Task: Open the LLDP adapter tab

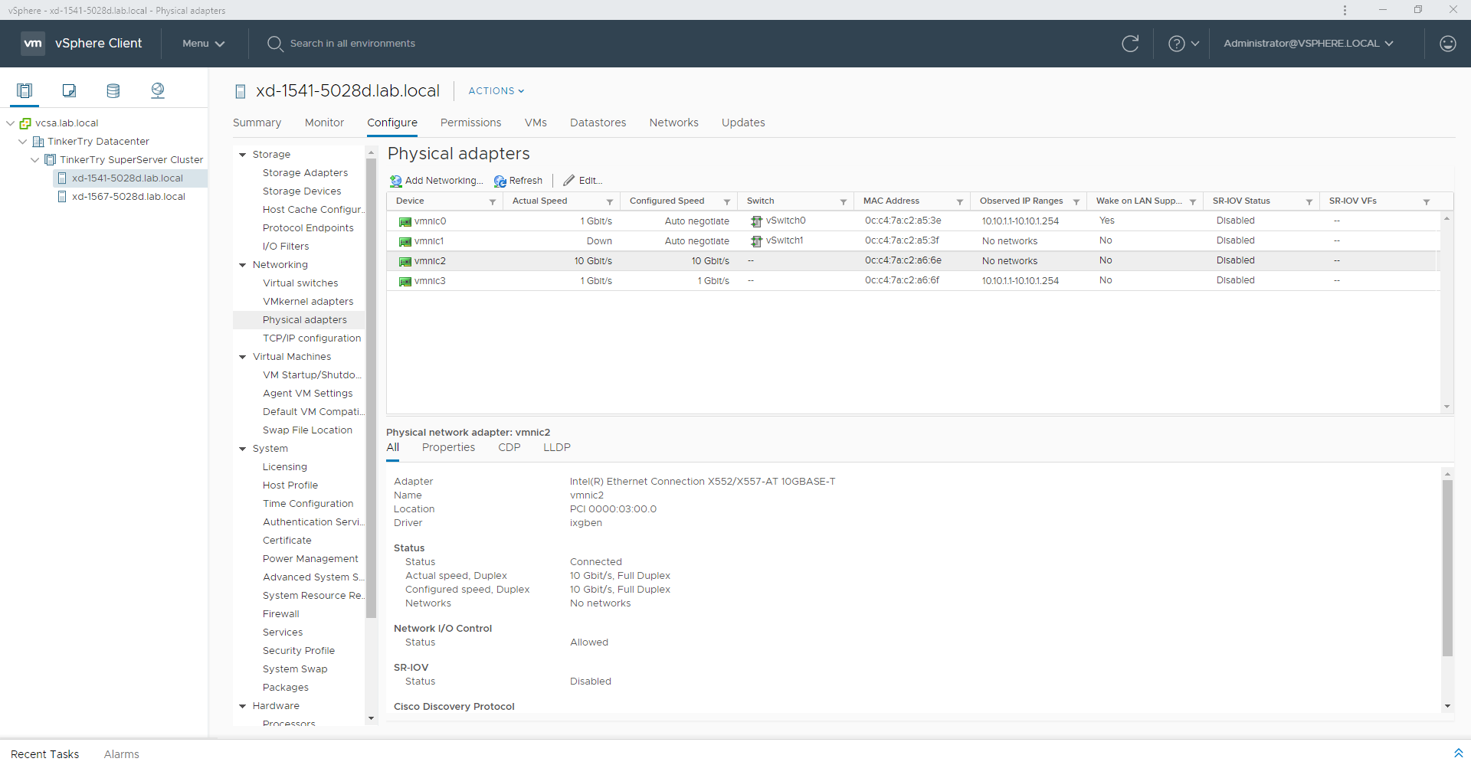Action: 557,447
